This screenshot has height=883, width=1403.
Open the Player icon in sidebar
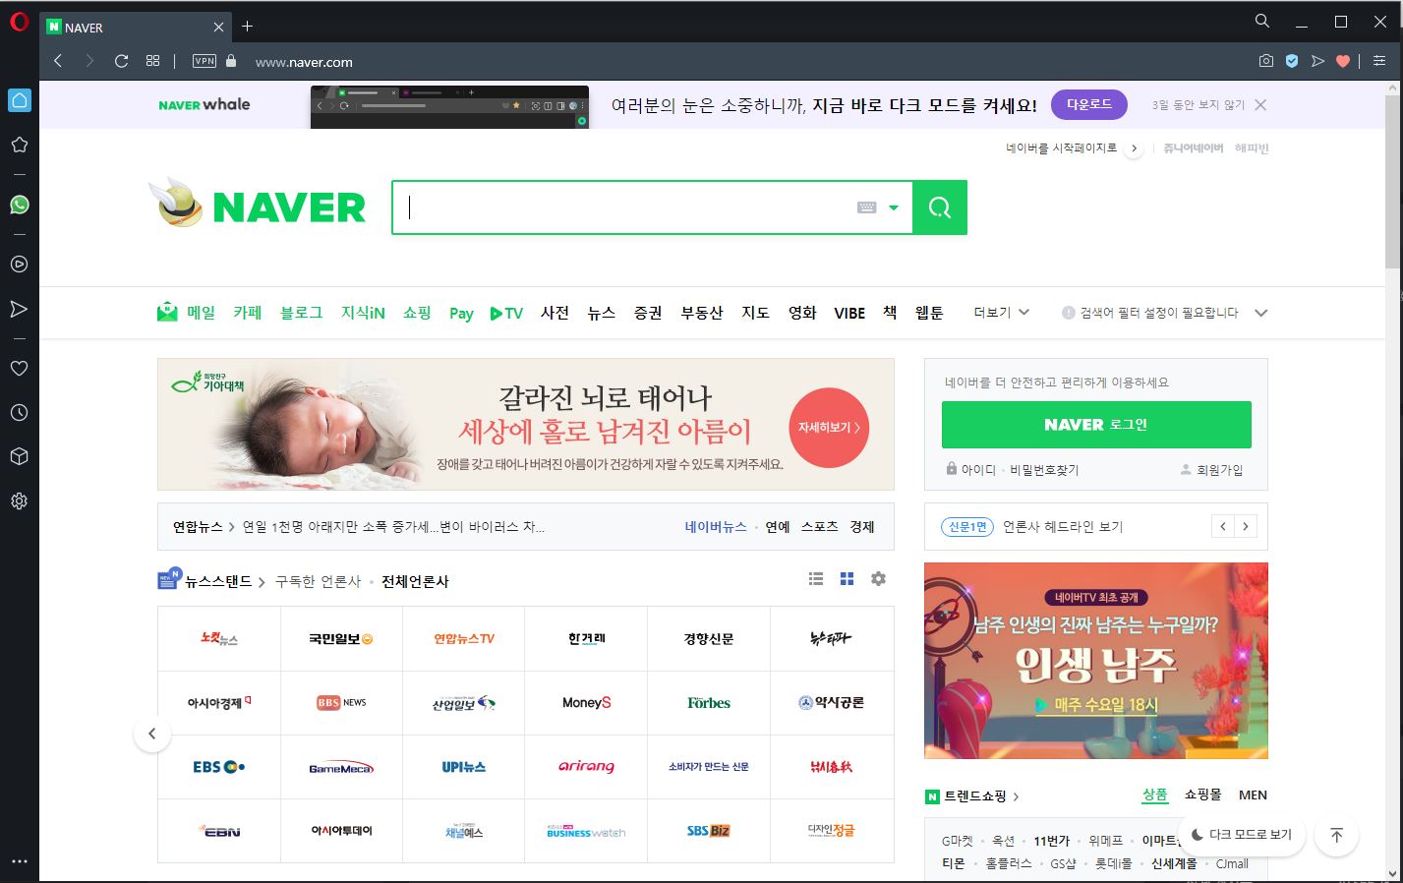click(19, 264)
